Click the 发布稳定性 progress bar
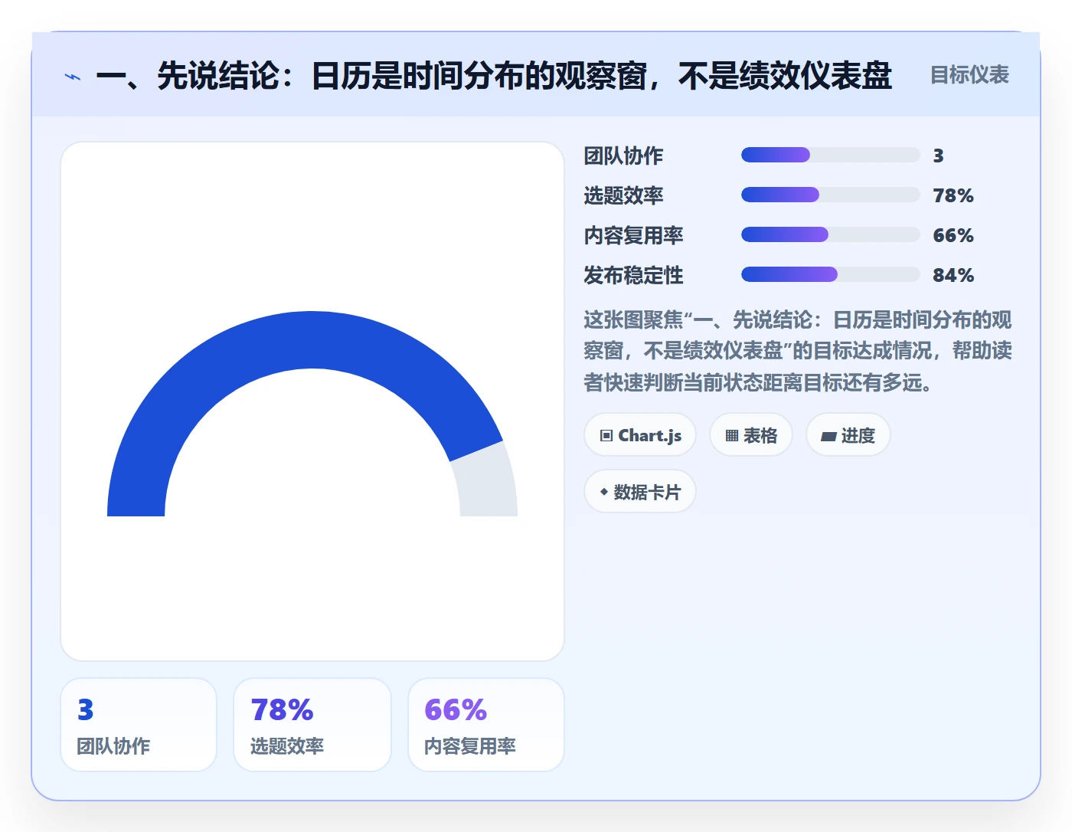The height and width of the screenshot is (832, 1072). (830, 274)
